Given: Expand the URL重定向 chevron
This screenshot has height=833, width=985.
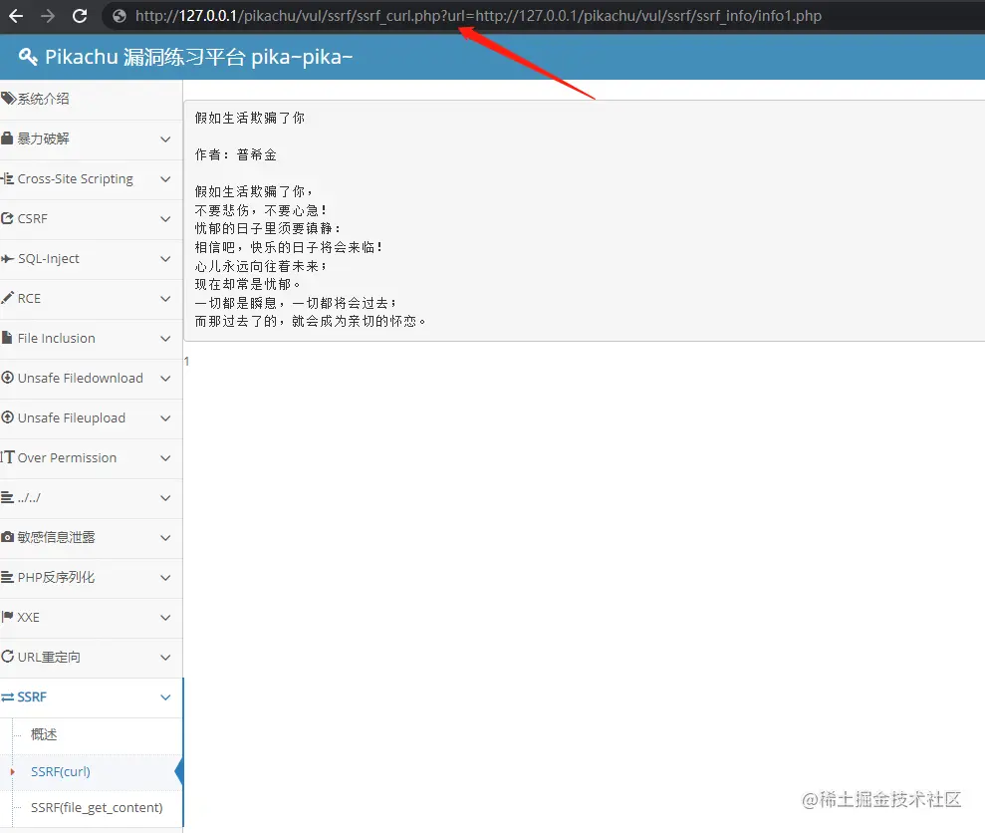Looking at the screenshot, I should (x=165, y=657).
